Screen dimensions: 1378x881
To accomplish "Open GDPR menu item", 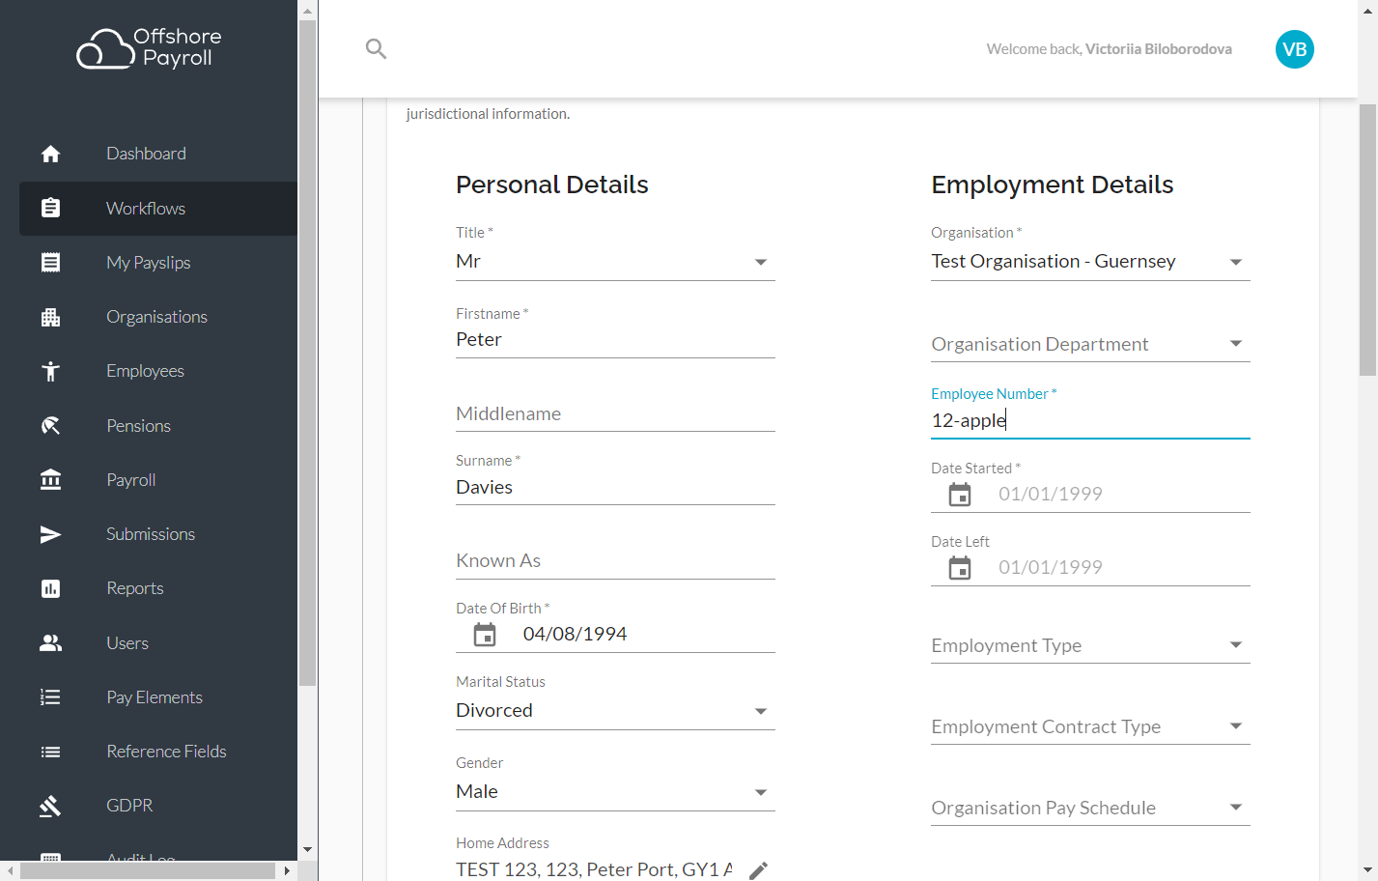I will [x=158, y=806].
